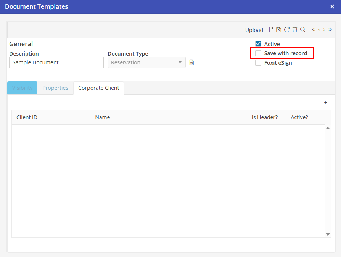The width and height of the screenshot is (341, 257).
Task: Open the Properties tab
Action: [x=55, y=88]
